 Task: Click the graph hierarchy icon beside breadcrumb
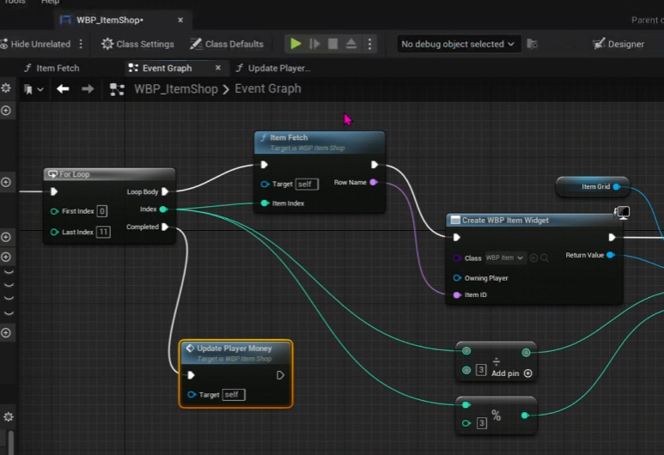point(117,89)
